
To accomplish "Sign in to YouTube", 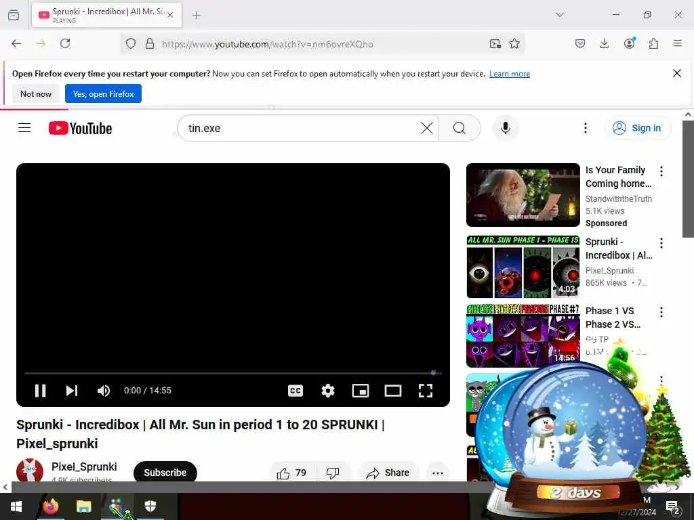I will 638,128.
